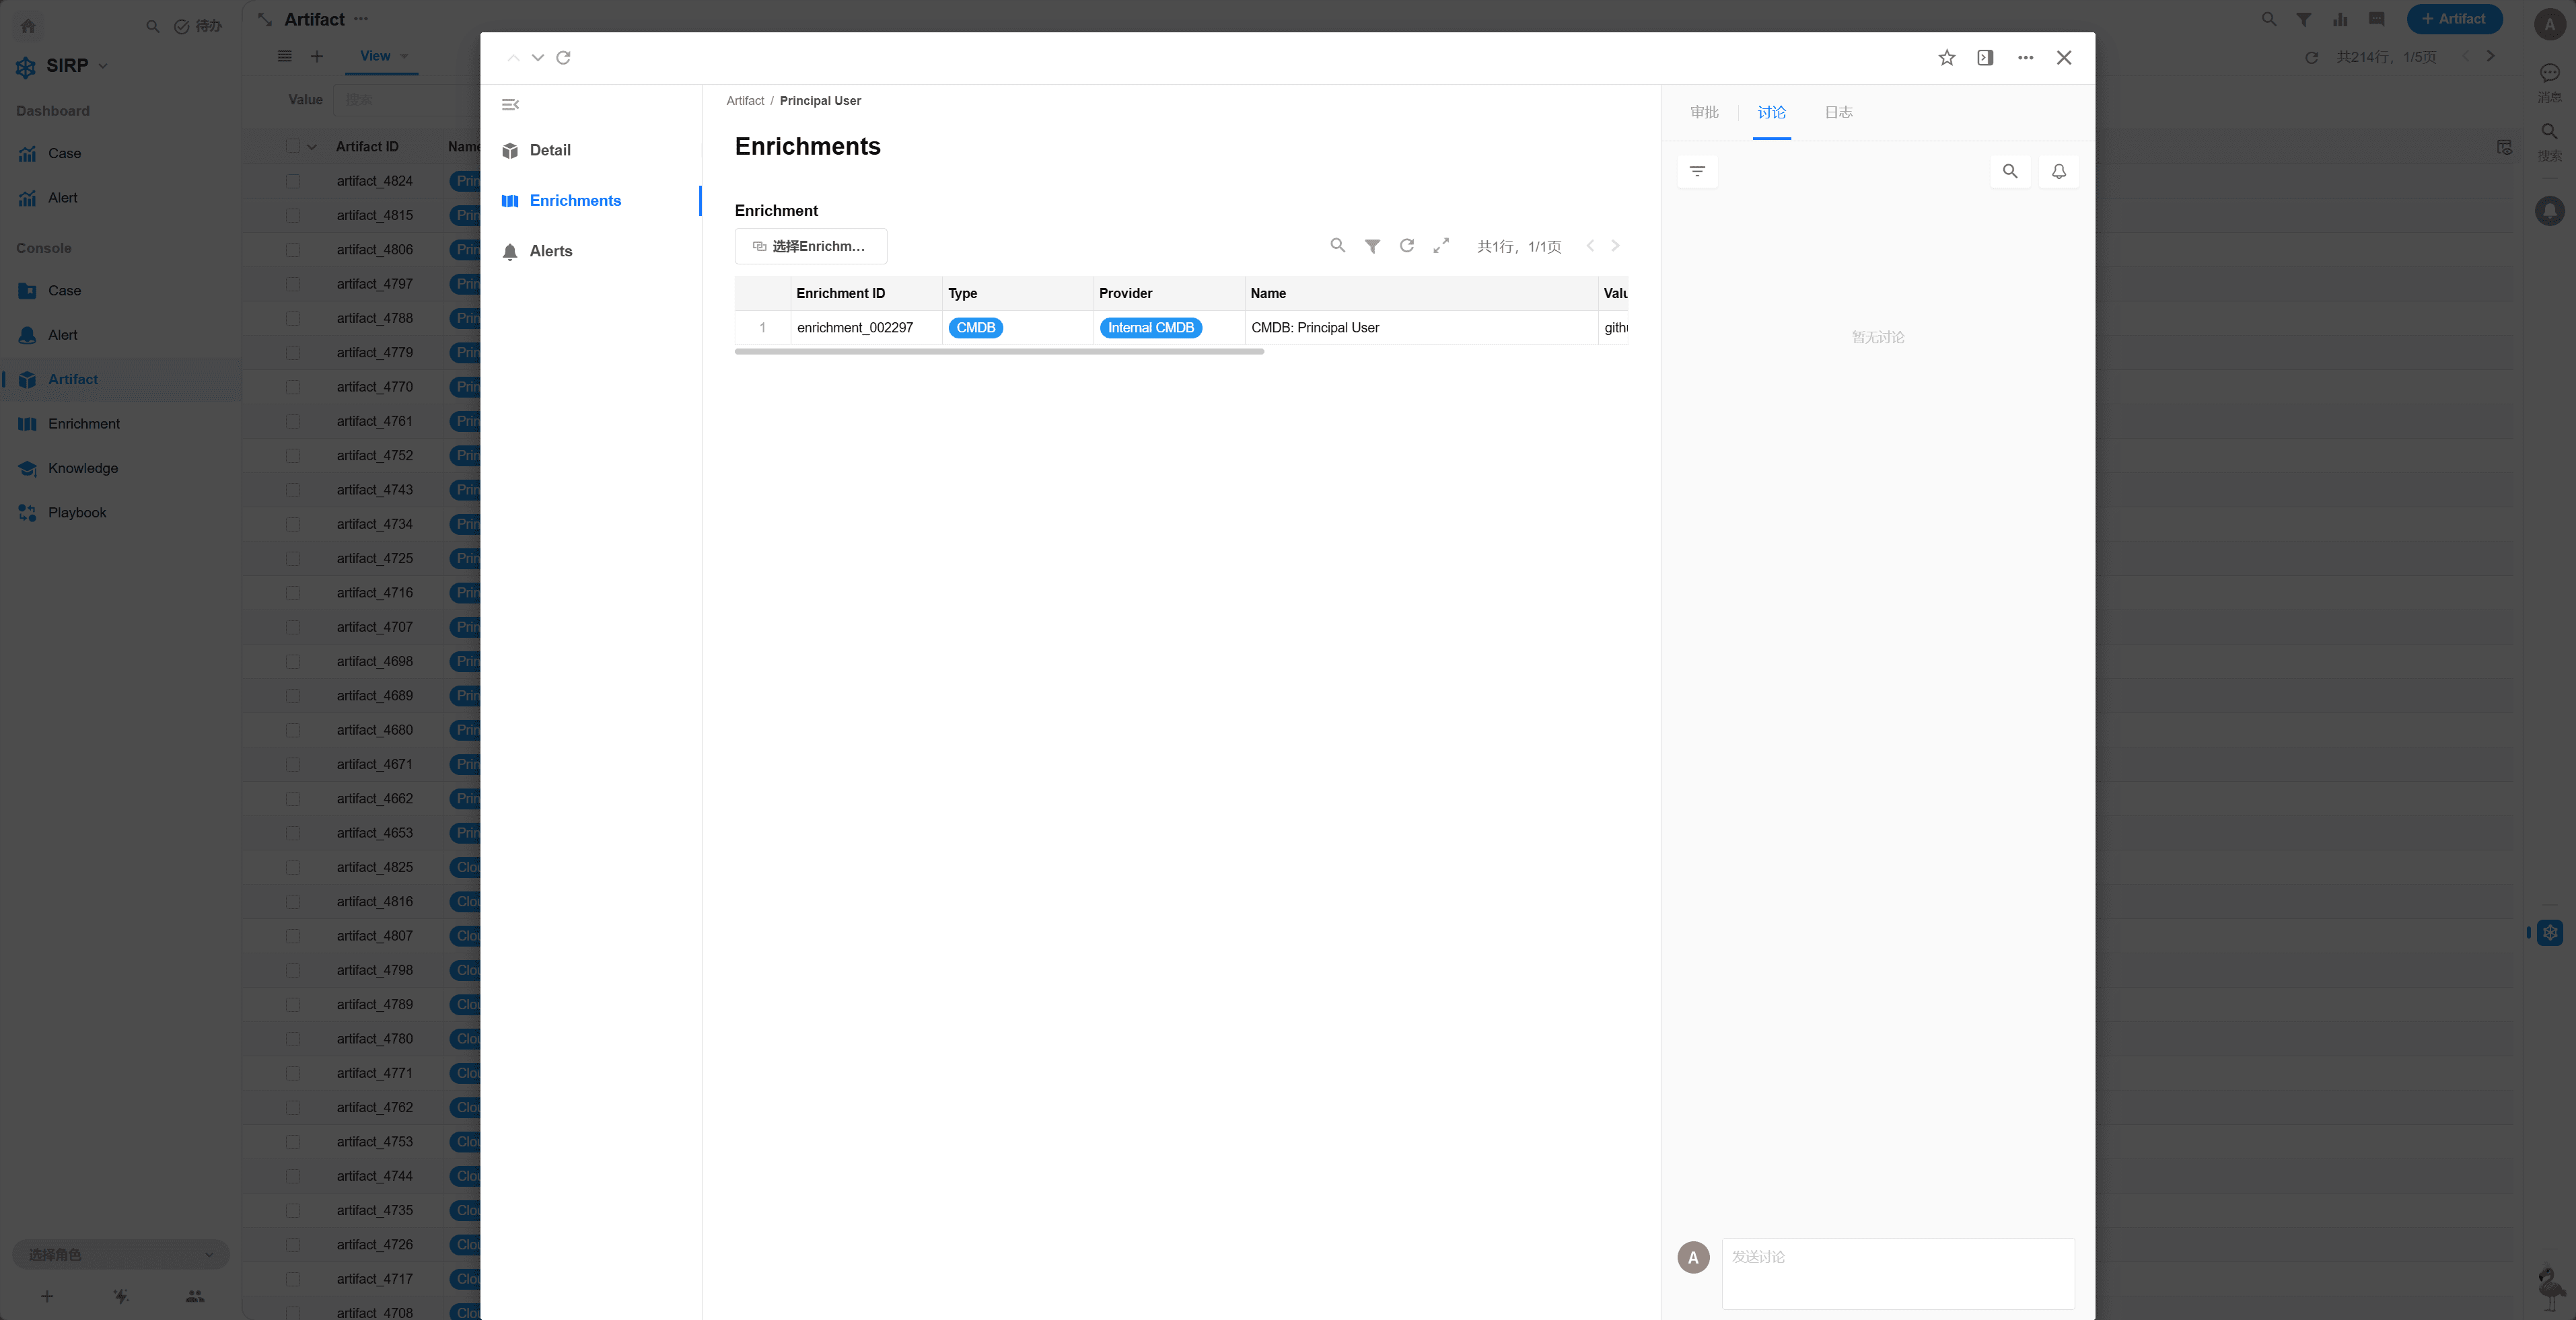Check the box for artifact_4761
This screenshot has width=2576, height=1320.
(293, 421)
